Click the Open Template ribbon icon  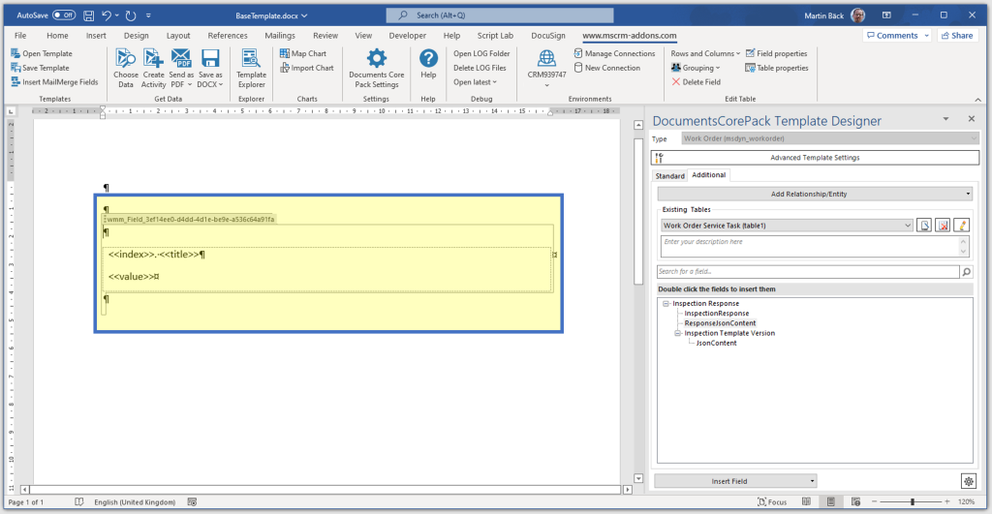coord(15,54)
